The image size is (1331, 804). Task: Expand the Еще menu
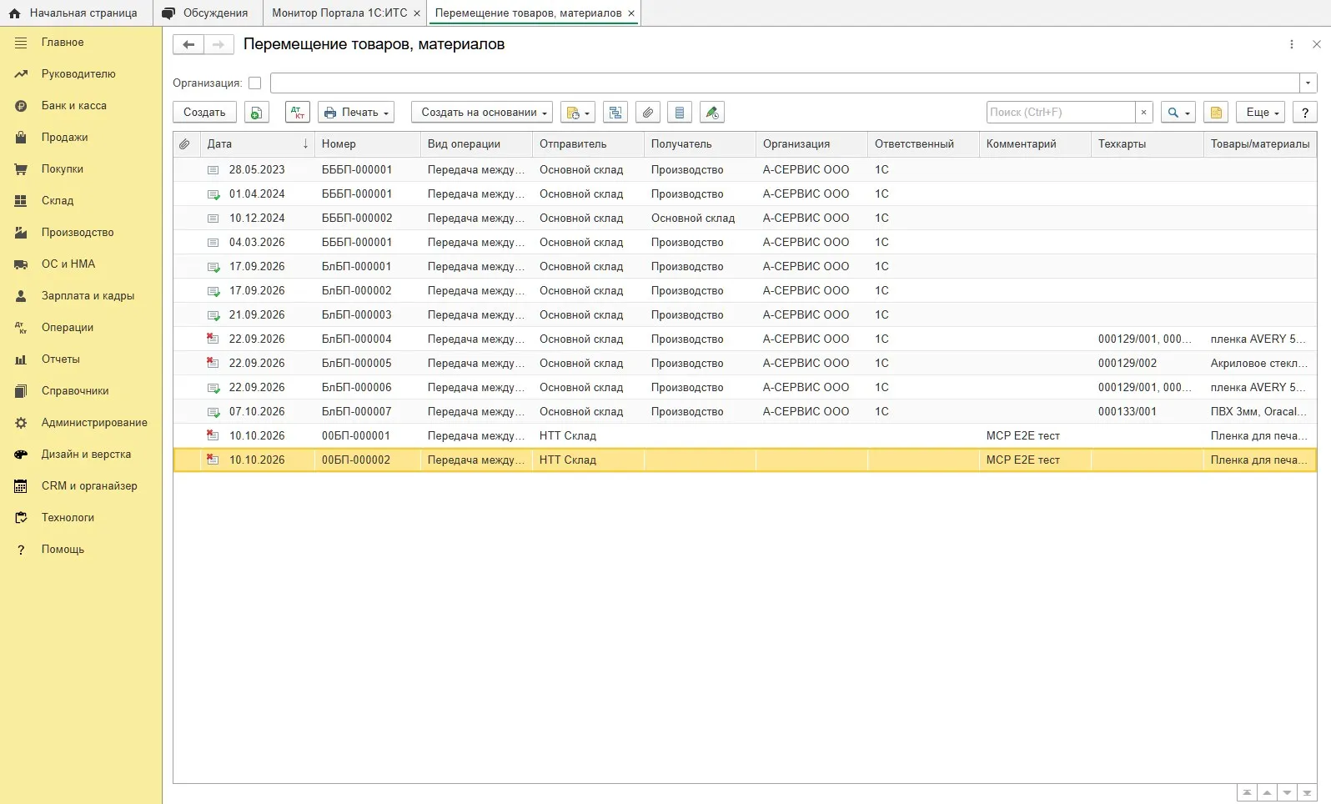1262,113
